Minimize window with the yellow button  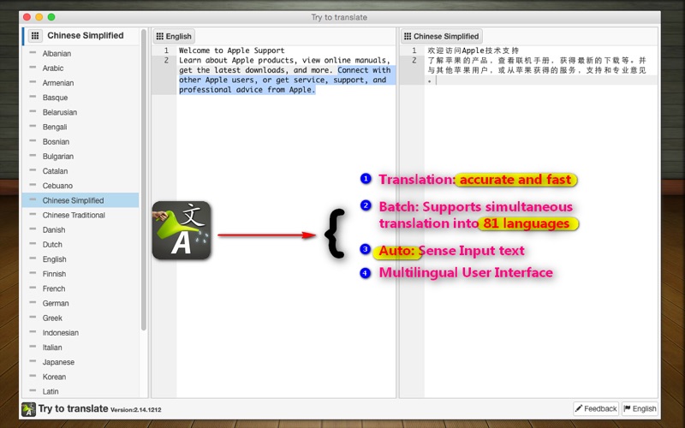pos(39,17)
